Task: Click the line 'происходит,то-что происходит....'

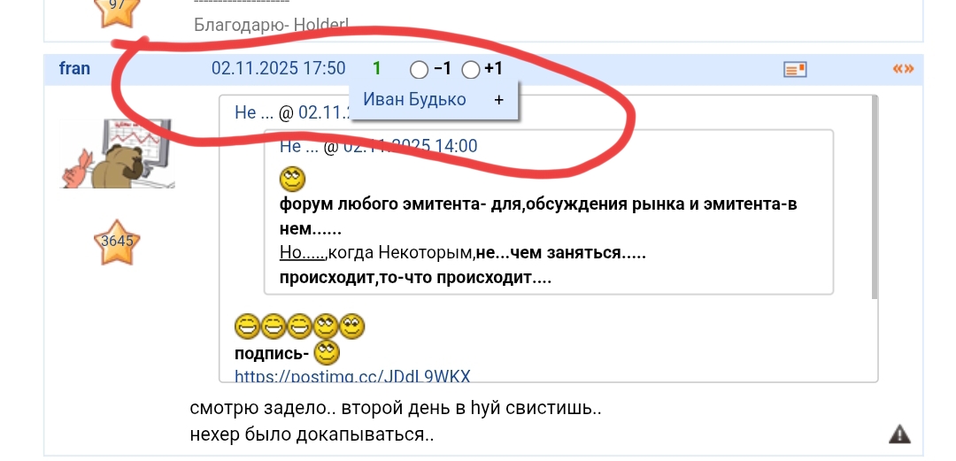Action: click(415, 278)
